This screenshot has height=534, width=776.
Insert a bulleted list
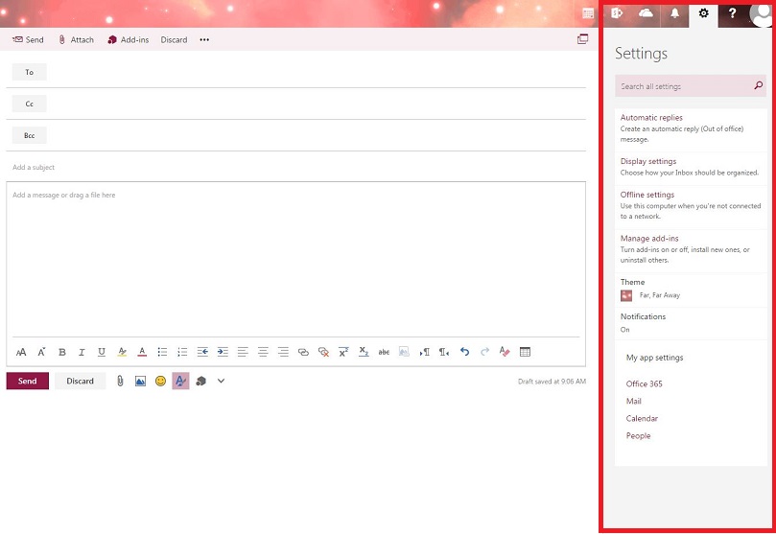point(162,352)
